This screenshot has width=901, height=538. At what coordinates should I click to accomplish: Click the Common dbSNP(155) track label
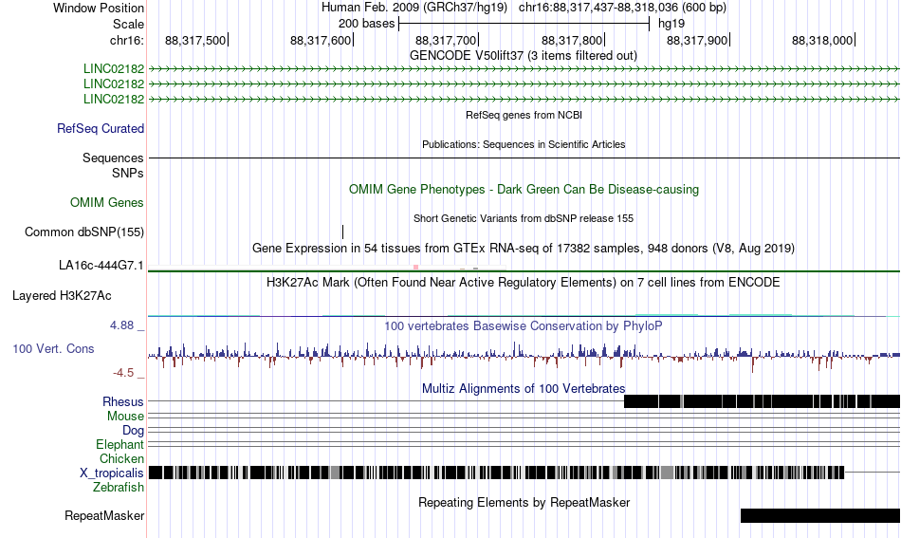pyautogui.click(x=84, y=232)
